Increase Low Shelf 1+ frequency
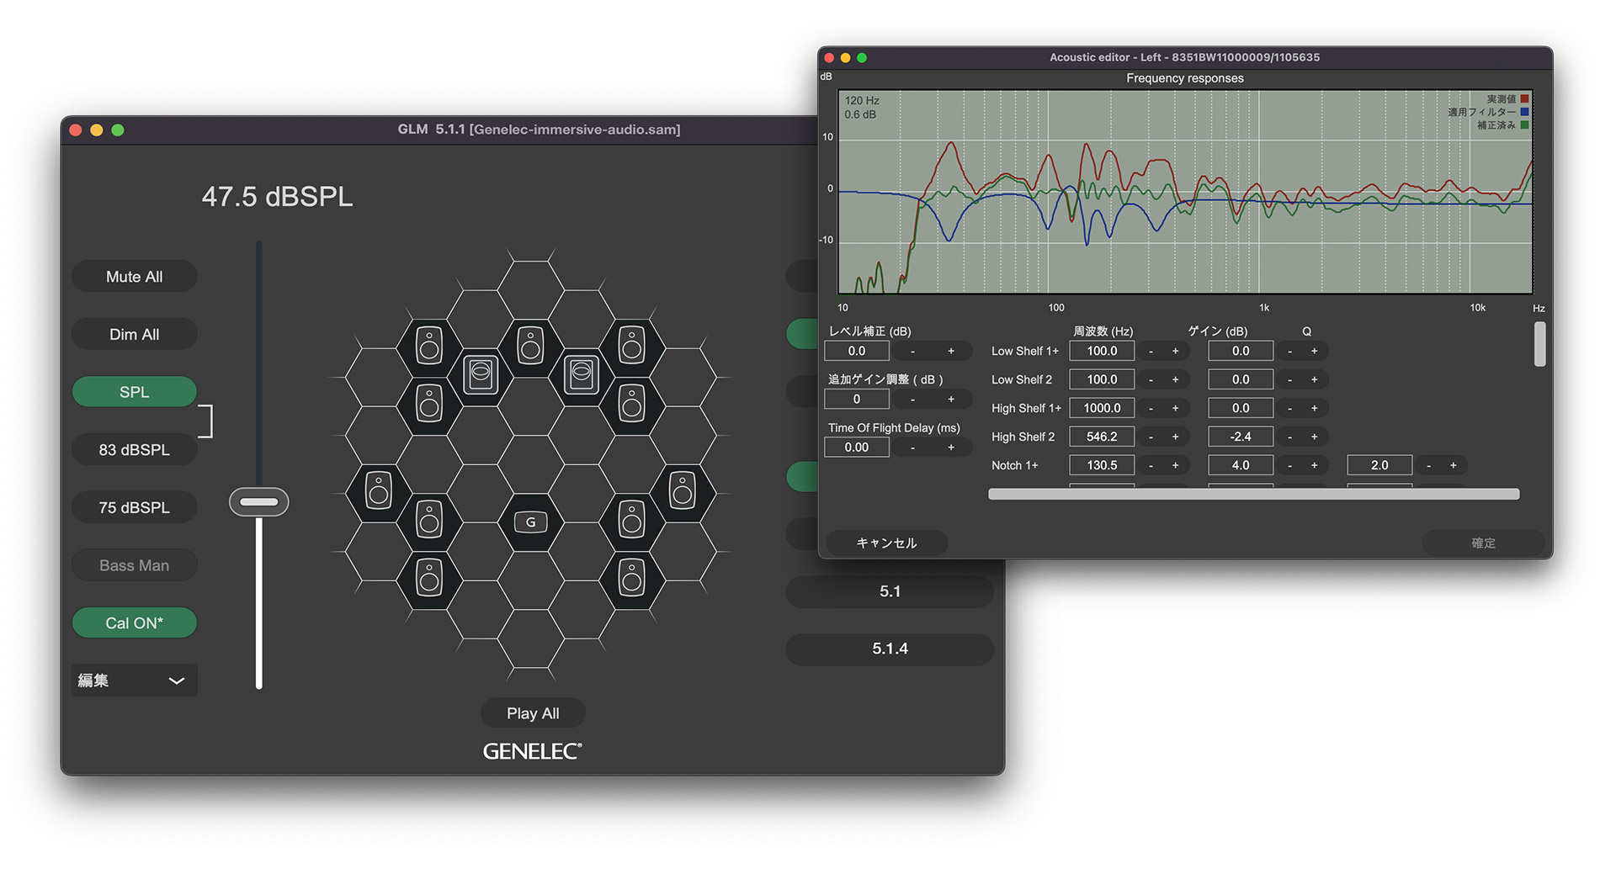The width and height of the screenshot is (1616, 874). point(1176,351)
